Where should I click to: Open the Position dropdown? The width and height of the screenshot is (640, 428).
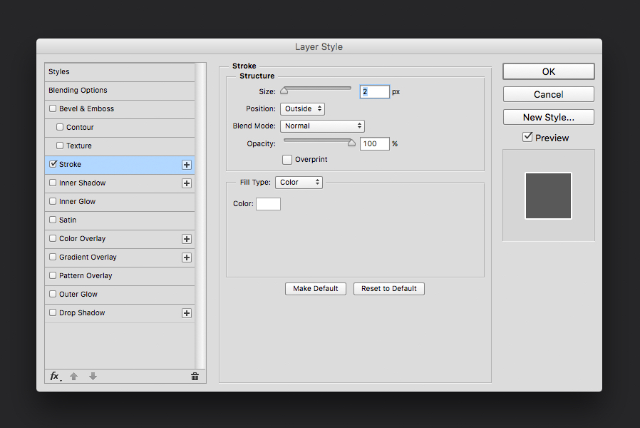[301, 108]
